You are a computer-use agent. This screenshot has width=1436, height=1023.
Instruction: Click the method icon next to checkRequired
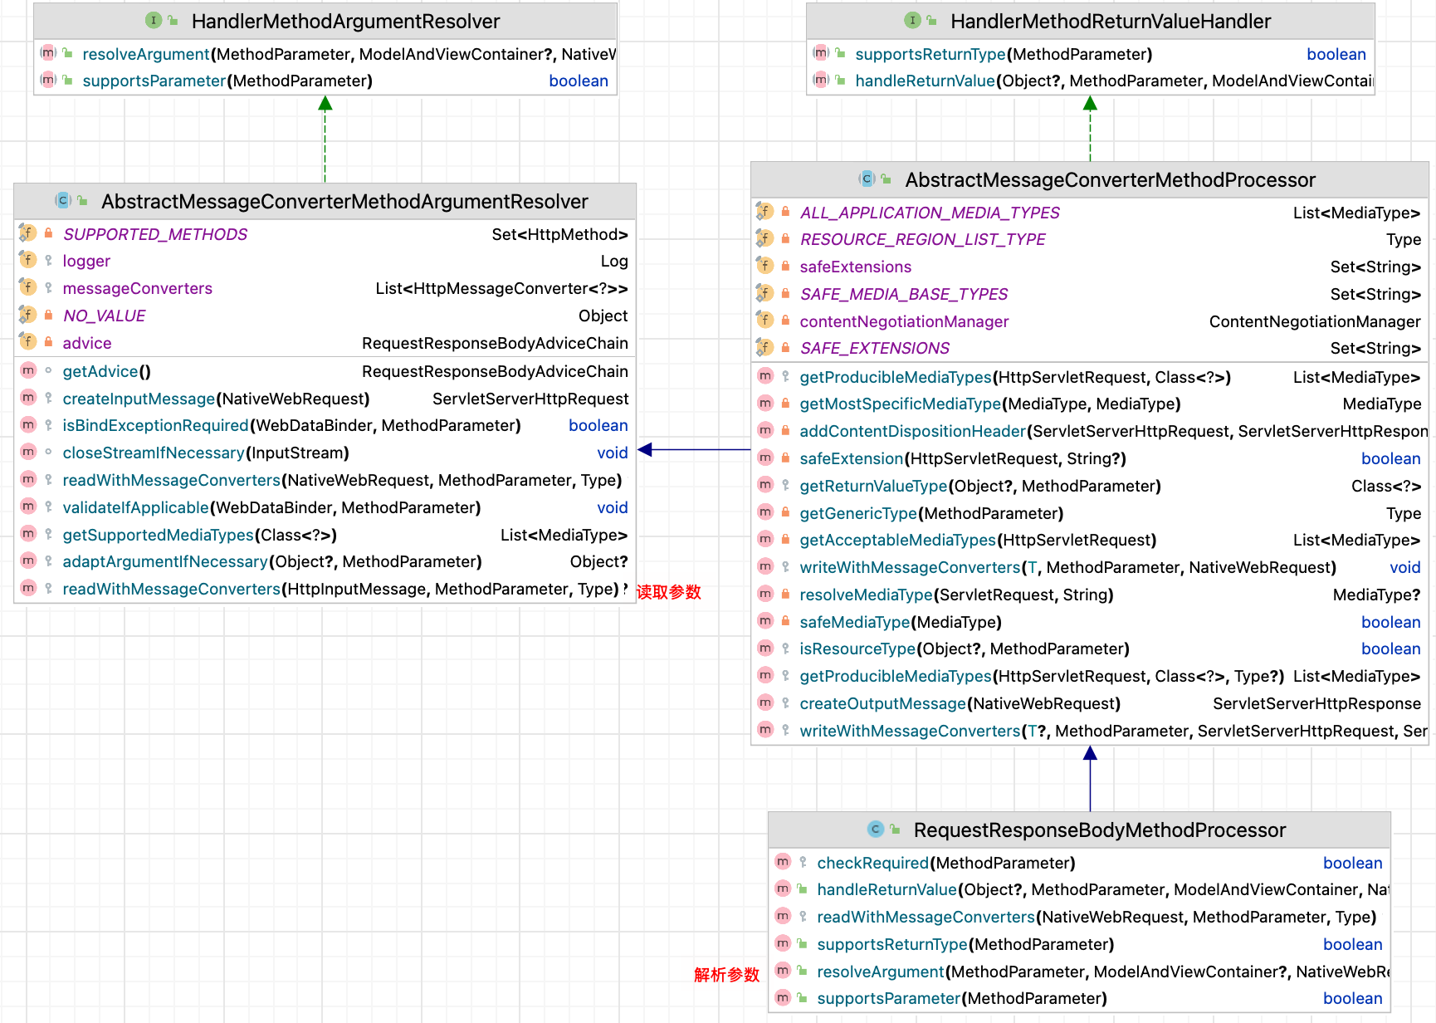coord(783,862)
